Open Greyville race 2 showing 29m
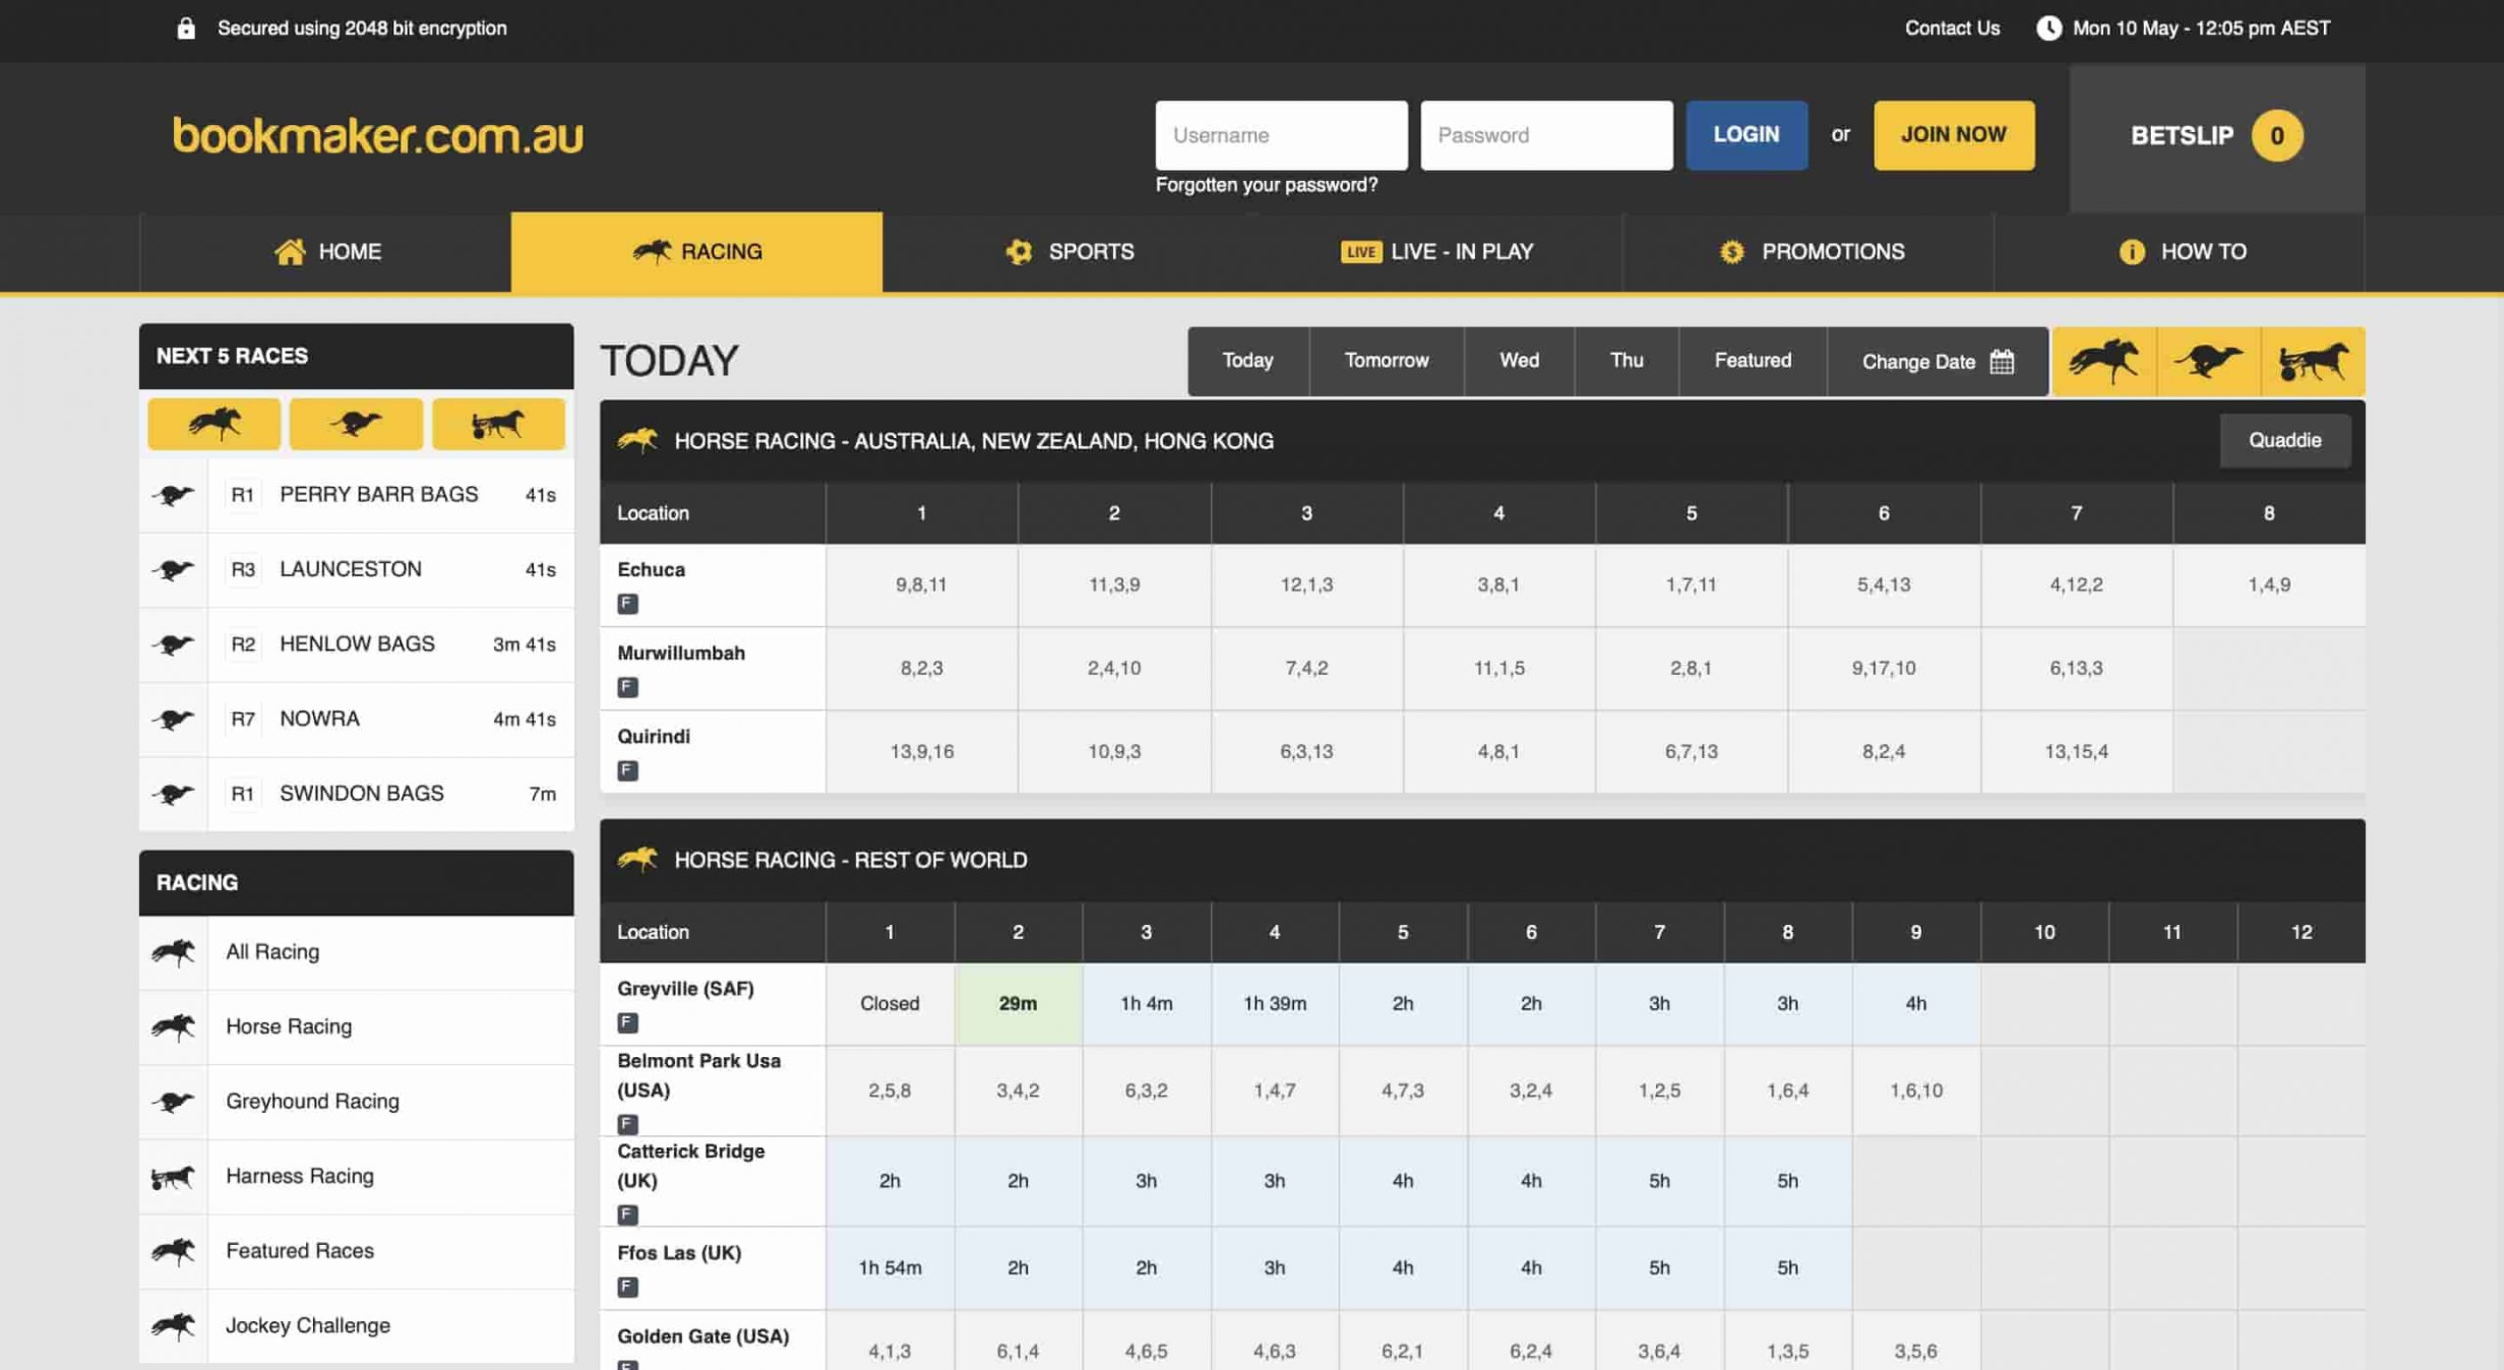 [1017, 1003]
